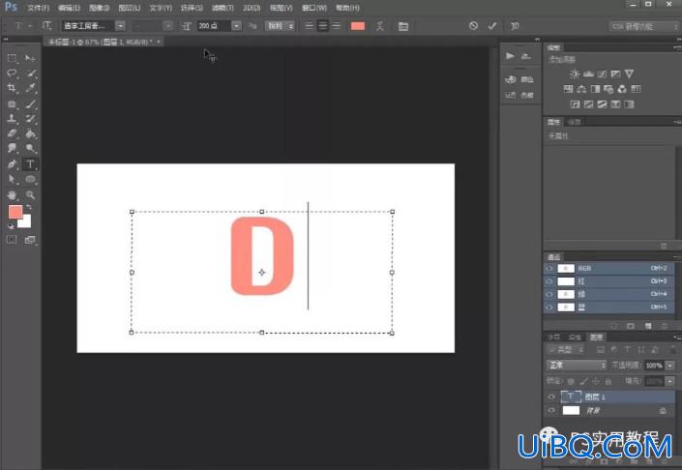Select the Lasso tool
This screenshot has width=682, height=470.
pyautogui.click(x=12, y=73)
